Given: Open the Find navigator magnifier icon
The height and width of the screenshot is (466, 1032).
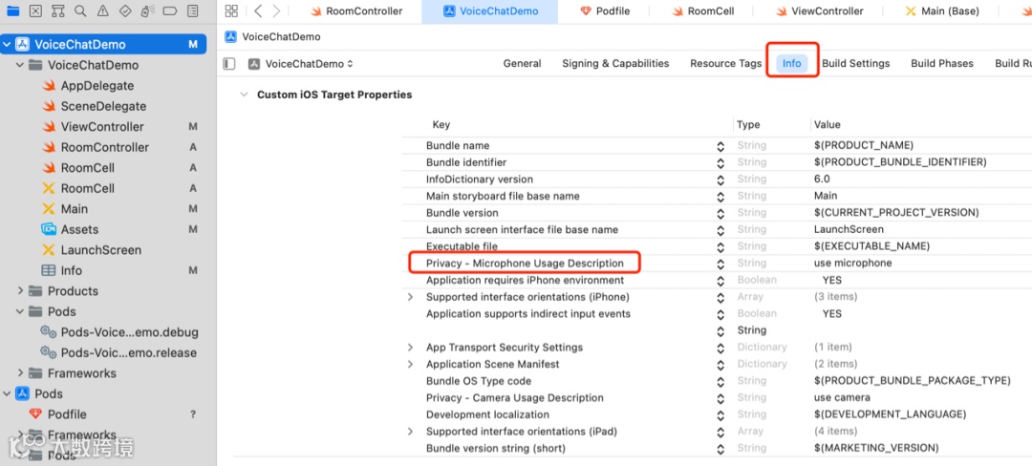Looking at the screenshot, I should 78,11.
